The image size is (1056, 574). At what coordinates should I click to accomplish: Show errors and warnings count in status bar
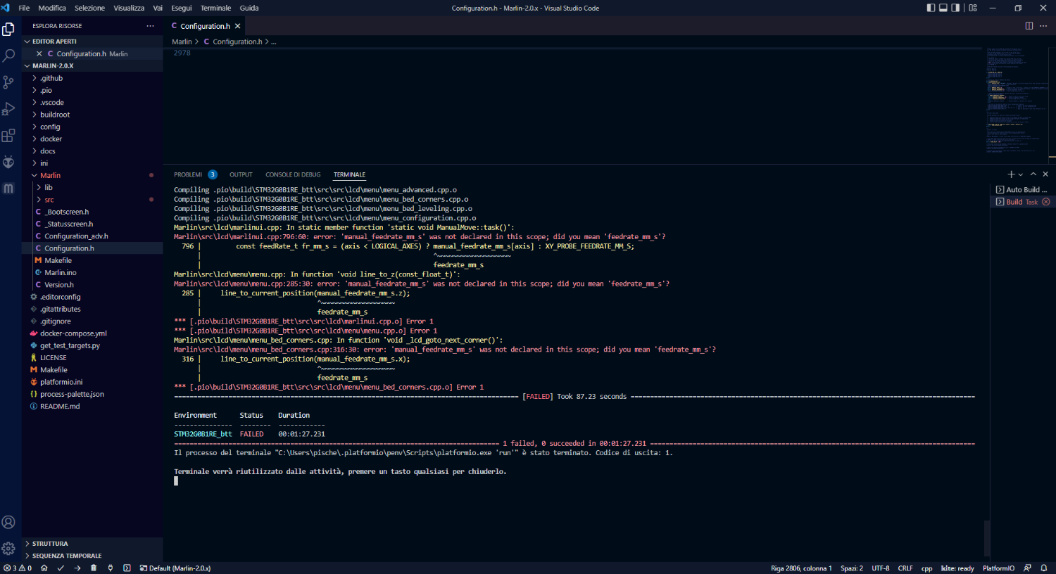click(x=18, y=568)
